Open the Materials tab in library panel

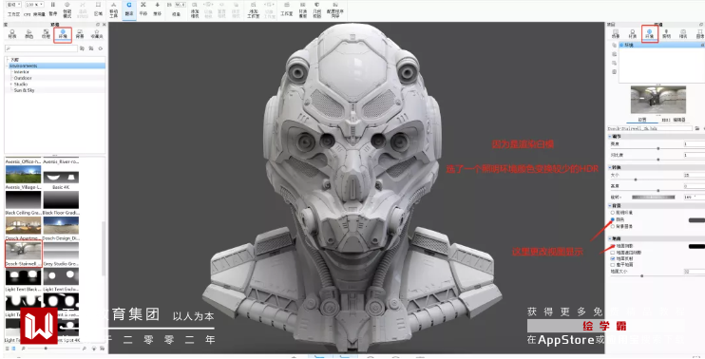click(12, 34)
